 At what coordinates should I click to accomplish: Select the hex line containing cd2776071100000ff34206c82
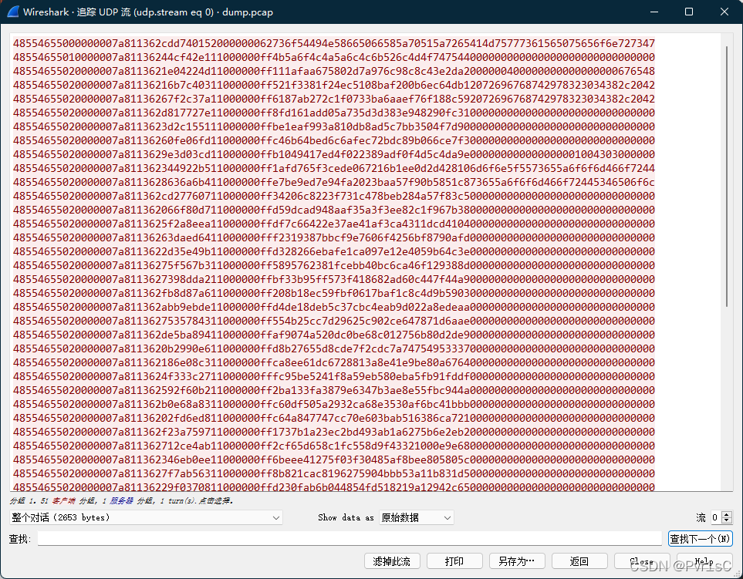pyautogui.click(x=333, y=196)
